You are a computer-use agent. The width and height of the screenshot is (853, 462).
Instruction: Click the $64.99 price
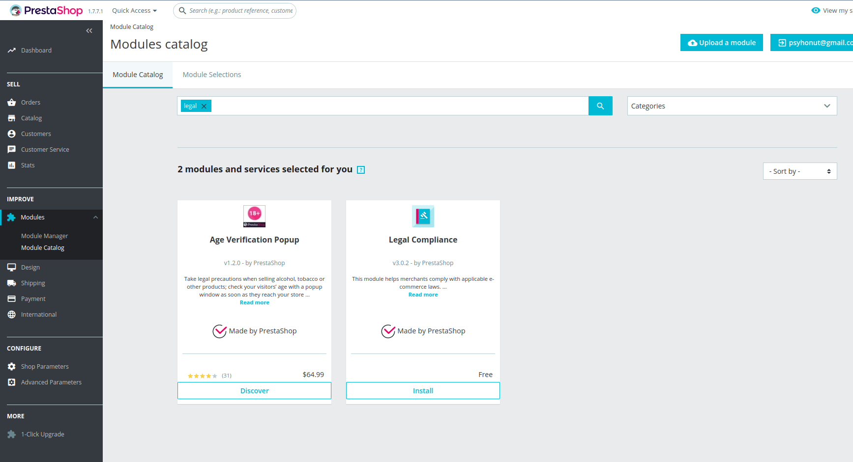tap(313, 375)
